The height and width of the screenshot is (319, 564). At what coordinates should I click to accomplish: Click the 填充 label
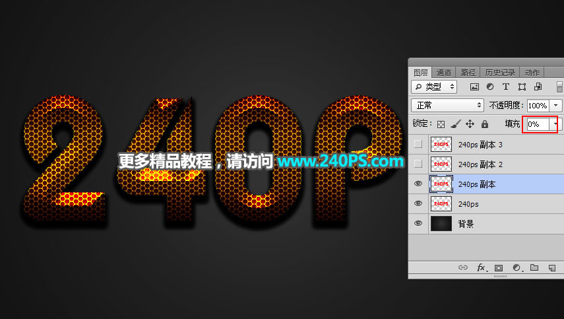(512, 124)
